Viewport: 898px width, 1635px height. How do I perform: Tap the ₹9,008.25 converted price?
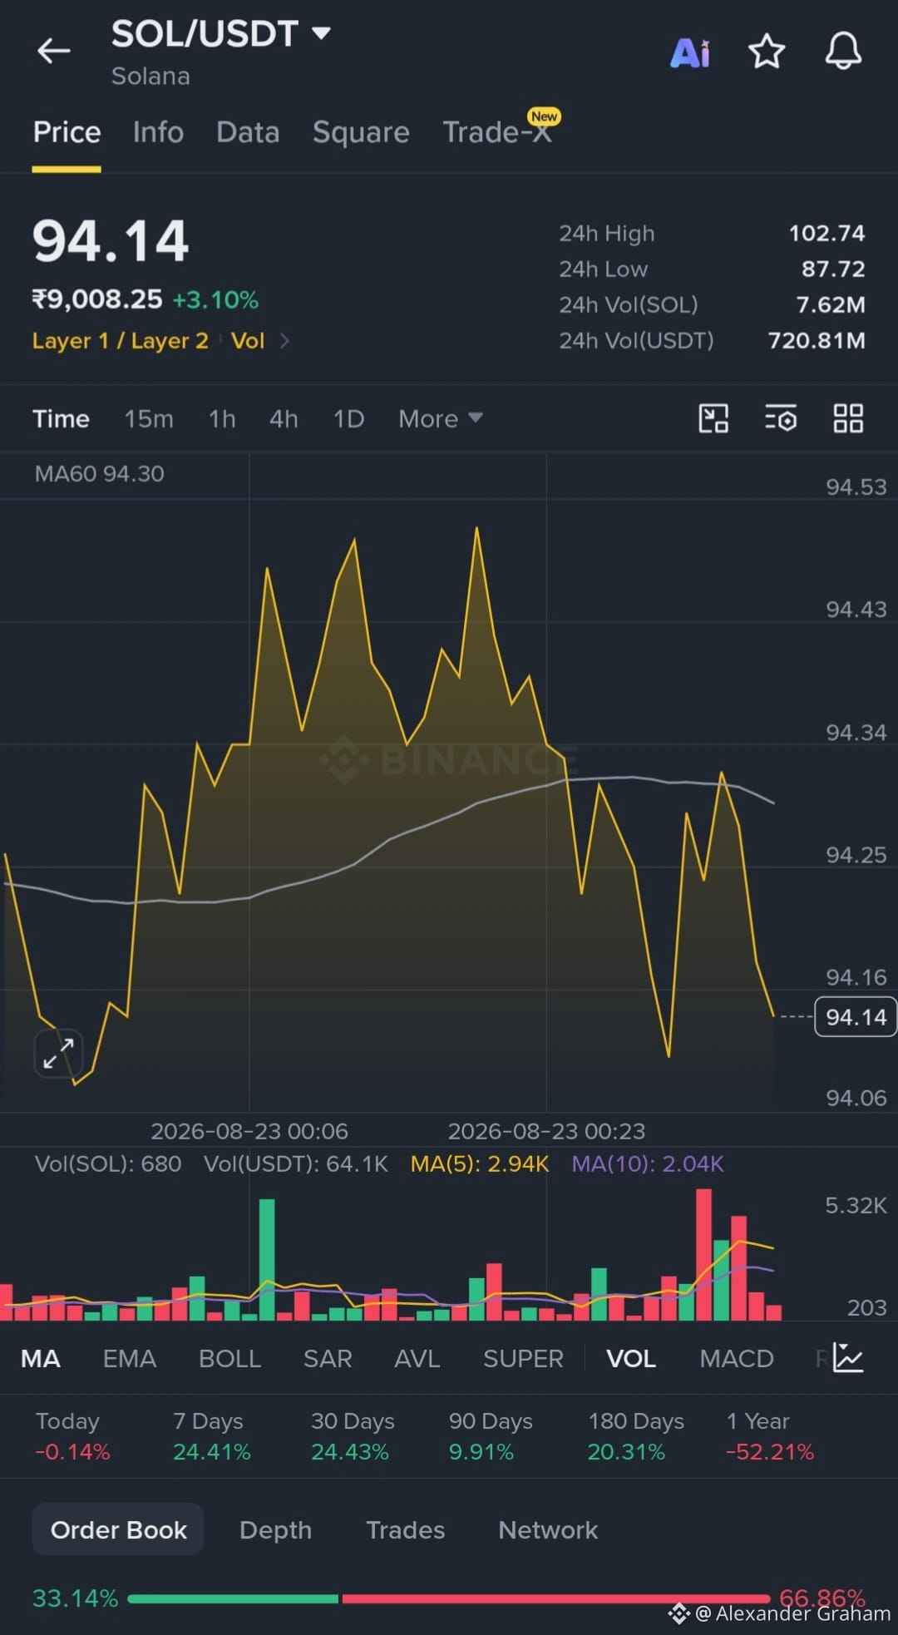pos(97,299)
